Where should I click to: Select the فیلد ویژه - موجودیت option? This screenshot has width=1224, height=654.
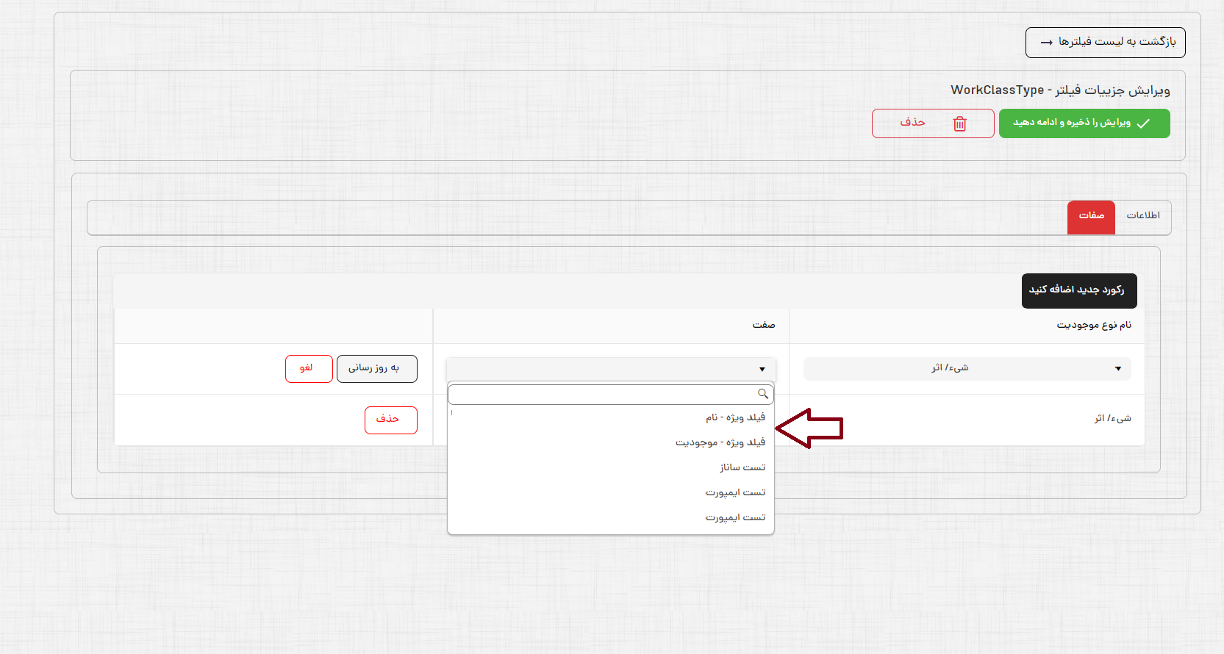pyautogui.click(x=720, y=442)
